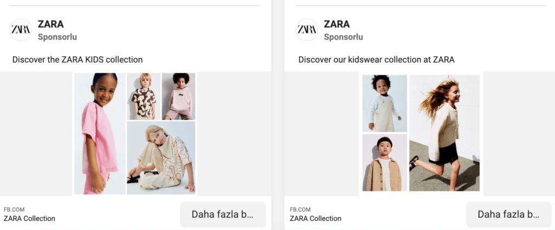Click the Sponsorlu label in the left ad
The width and height of the screenshot is (555, 230).
click(57, 37)
